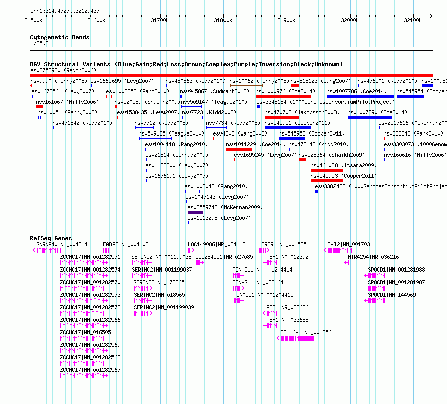Click the PEF1|NR_033688 gene glyph
This screenshot has height=404, width=447.
coord(270,326)
